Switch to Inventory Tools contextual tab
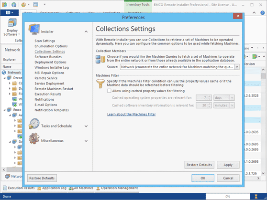Viewport: 267px width, 200px height. tap(138, 5)
